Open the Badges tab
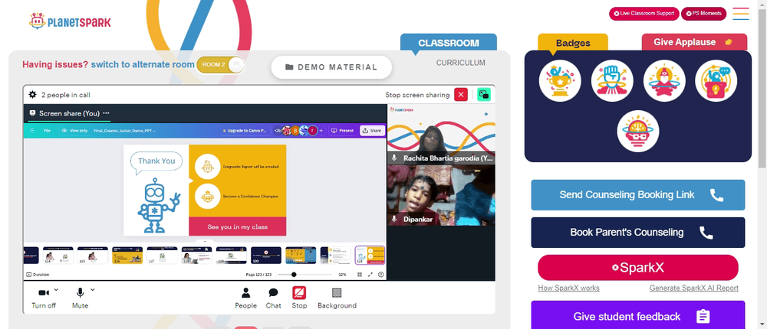 (x=573, y=43)
